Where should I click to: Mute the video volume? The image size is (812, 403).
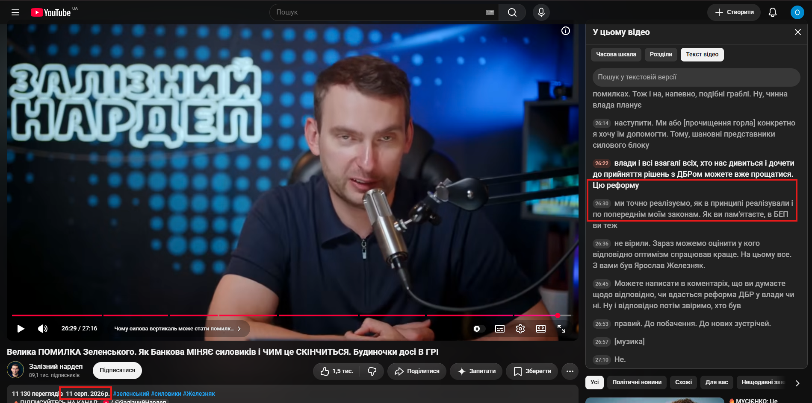[x=43, y=329]
